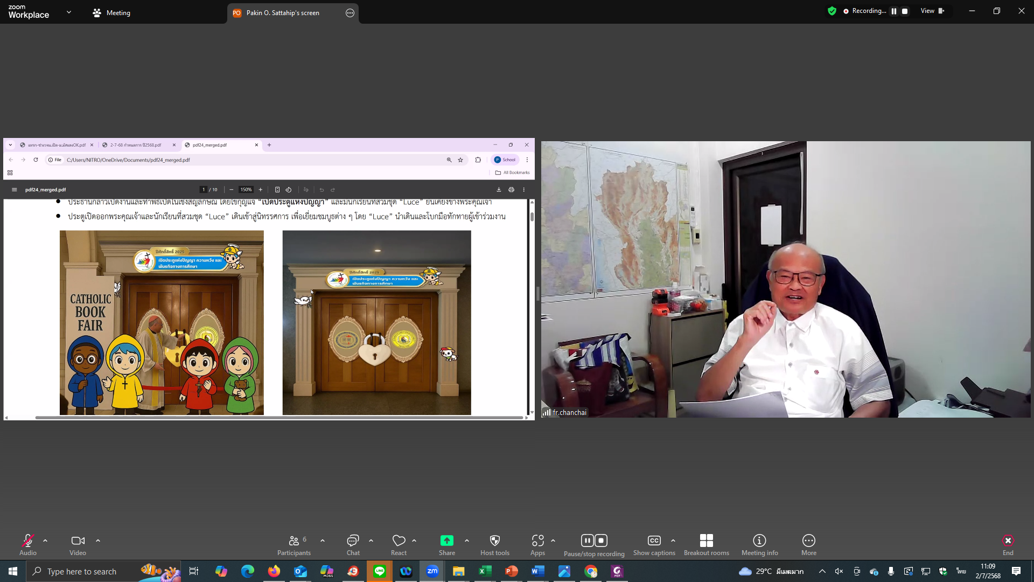Expand the arrow next to Audio
Image resolution: width=1034 pixels, height=582 pixels.
point(45,541)
